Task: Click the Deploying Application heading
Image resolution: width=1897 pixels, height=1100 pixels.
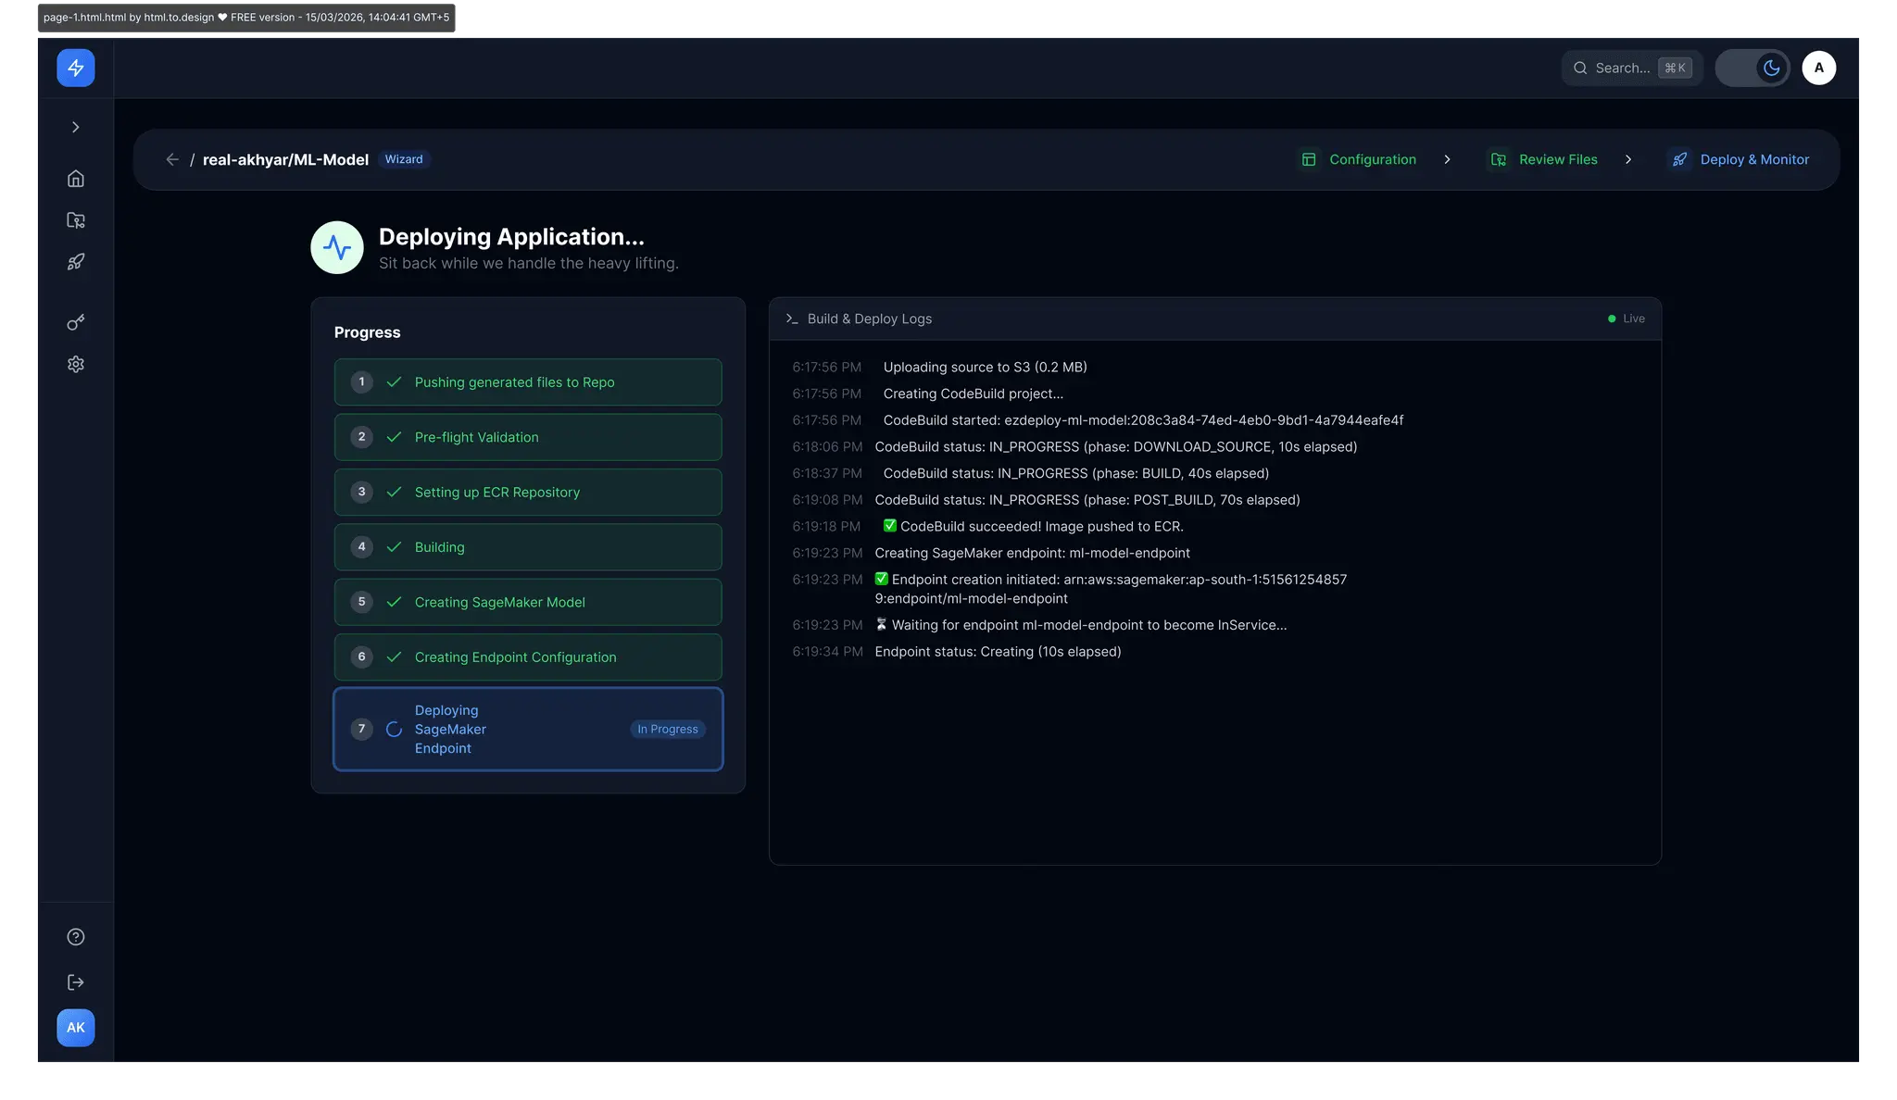Action: [x=511, y=237]
